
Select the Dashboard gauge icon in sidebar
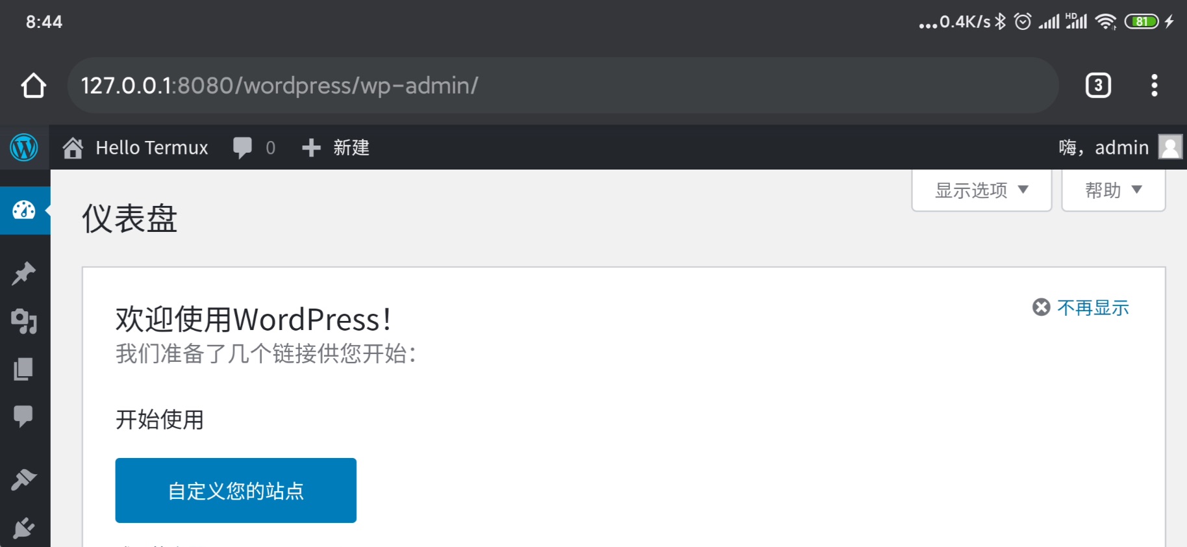point(24,210)
